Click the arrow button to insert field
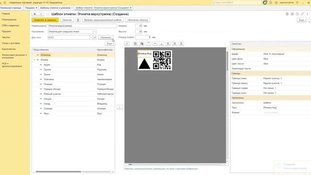This screenshot has height=175, width=311. (x=120, y=107)
